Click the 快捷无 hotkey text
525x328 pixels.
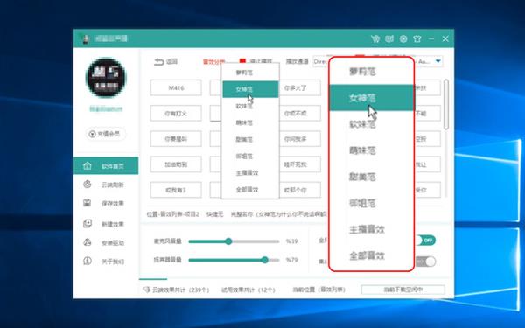[x=215, y=214]
